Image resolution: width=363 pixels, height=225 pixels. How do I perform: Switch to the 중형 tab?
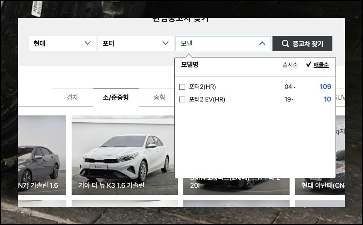click(x=159, y=97)
